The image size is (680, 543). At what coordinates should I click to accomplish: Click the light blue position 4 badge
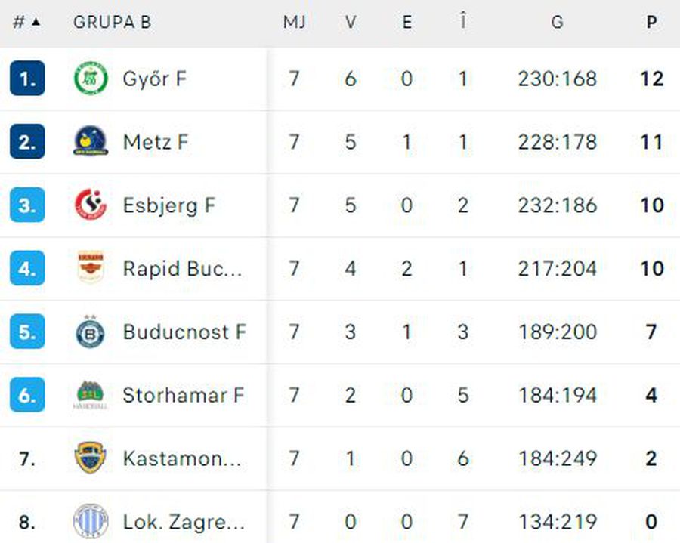[x=27, y=268]
